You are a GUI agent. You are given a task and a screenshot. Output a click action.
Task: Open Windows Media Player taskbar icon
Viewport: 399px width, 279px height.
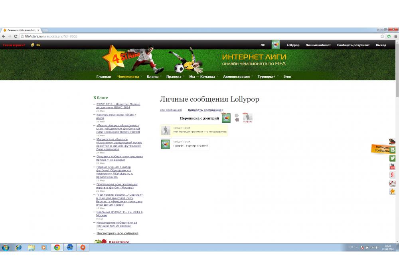click(x=44, y=247)
